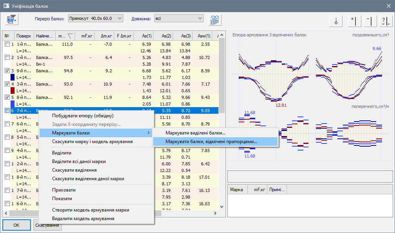Viewport: 395px width, 233px height.
Task: Open the table filter settings icon
Action: click(11, 19)
